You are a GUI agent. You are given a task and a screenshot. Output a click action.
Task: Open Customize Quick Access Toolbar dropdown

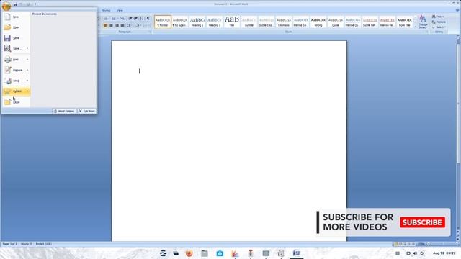35,4
